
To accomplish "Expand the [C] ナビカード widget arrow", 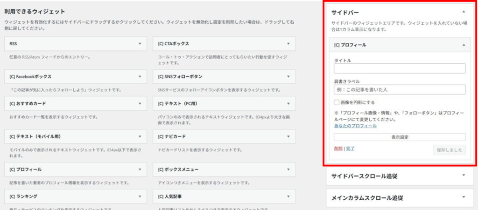I will [288, 136].
